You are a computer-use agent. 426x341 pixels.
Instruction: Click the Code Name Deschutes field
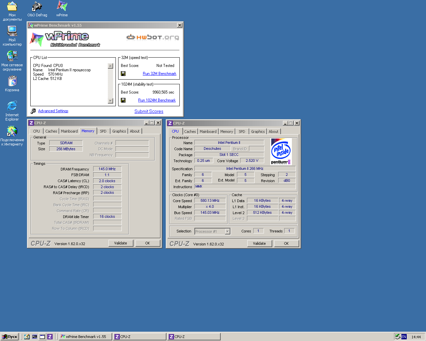click(x=212, y=149)
